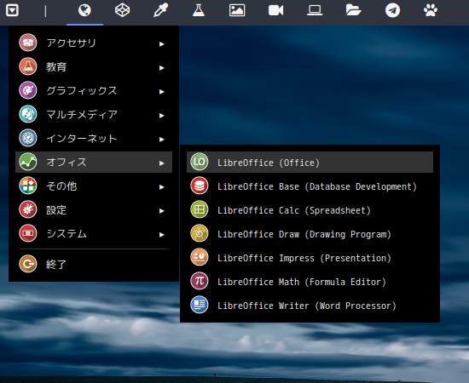This screenshot has width=469, height=383.
Task: Click the paw print icon in panel
Action: point(431,10)
